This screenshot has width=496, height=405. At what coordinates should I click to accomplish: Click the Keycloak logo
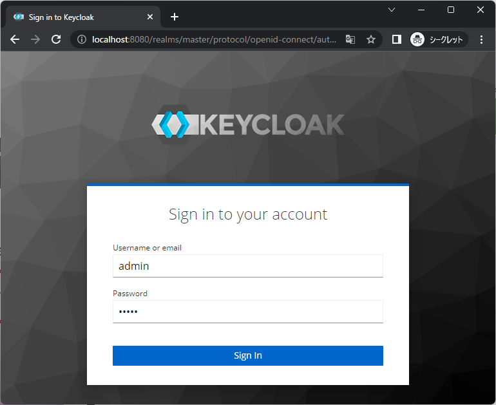[247, 124]
